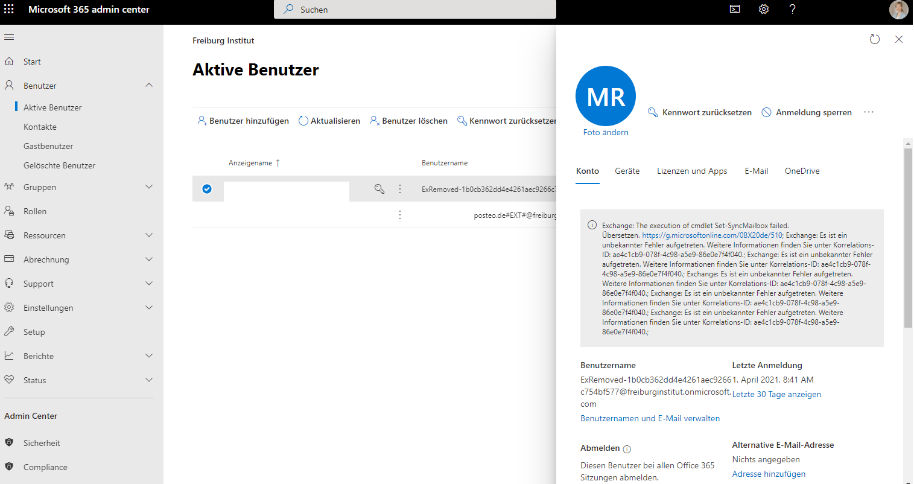
Task: Click the Berichte chart icon
Action: click(9, 356)
